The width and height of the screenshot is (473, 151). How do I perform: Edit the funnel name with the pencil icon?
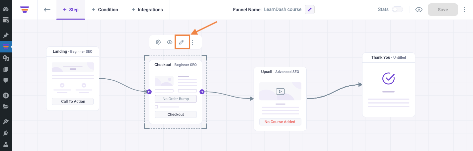(309, 10)
